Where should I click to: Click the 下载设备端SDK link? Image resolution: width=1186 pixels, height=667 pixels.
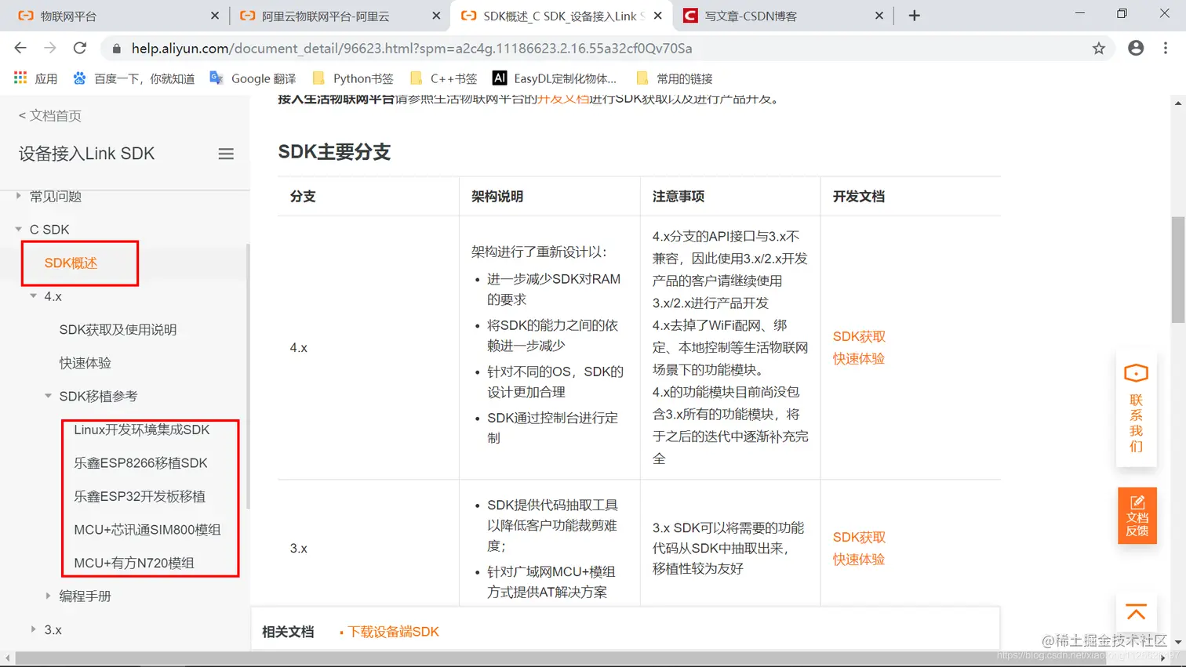click(x=393, y=632)
